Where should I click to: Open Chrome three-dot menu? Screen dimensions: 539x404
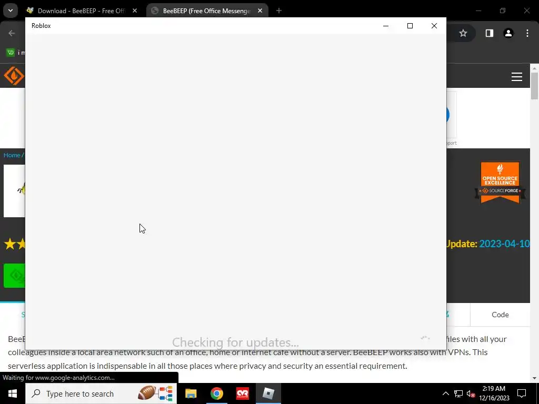pyautogui.click(x=527, y=33)
